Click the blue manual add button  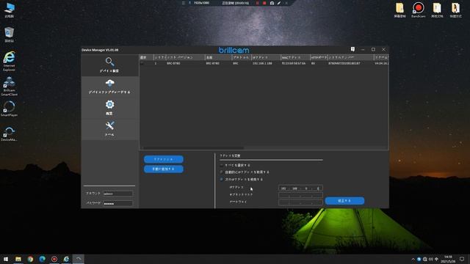click(x=164, y=169)
